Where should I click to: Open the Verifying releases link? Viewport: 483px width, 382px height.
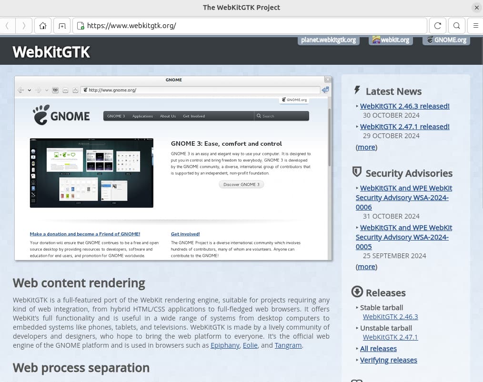[388, 360]
